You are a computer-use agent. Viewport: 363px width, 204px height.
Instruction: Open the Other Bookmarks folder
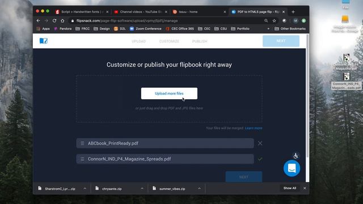pyautogui.click(x=290, y=29)
